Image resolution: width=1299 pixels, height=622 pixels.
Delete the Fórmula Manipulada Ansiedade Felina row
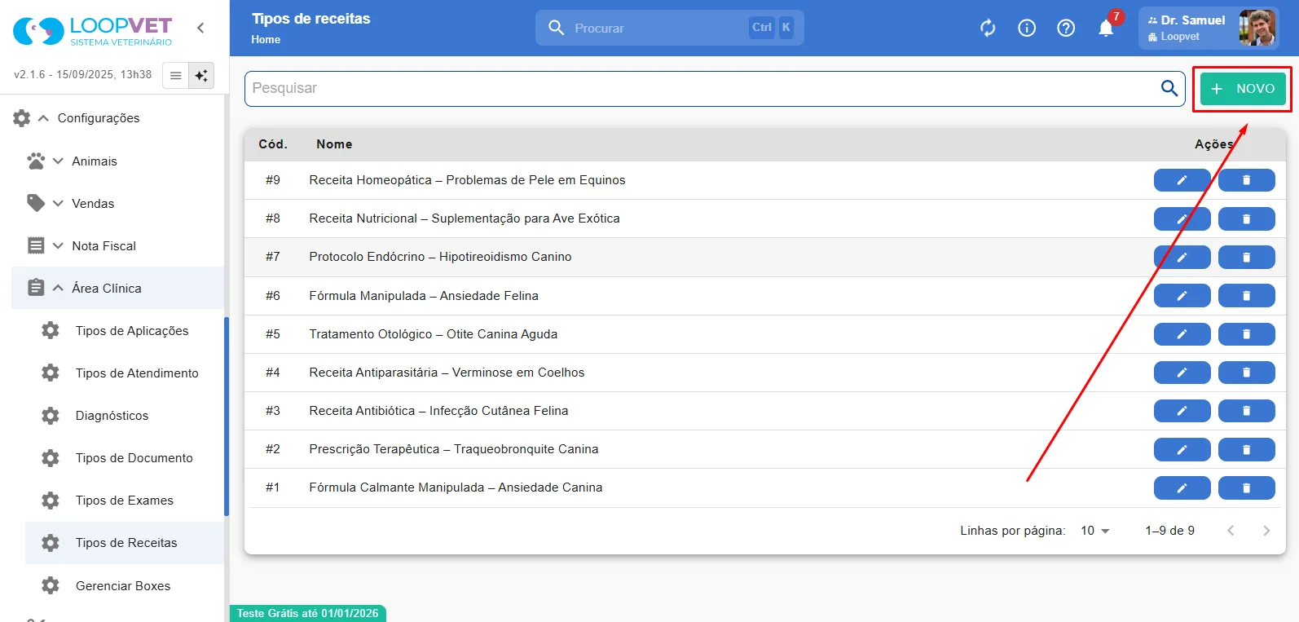1246,296
